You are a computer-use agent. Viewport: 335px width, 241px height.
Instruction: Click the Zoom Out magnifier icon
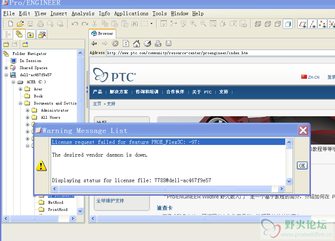pyautogui.click(x=203, y=24)
